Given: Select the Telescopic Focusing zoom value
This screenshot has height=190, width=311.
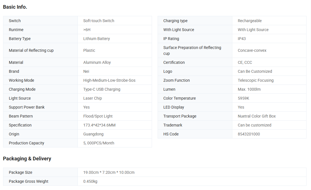Looking at the screenshot, I should pos(255,80).
